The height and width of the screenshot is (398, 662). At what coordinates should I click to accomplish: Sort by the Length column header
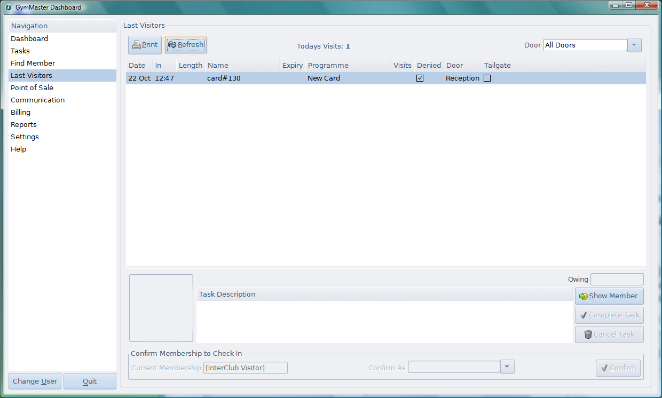191,65
